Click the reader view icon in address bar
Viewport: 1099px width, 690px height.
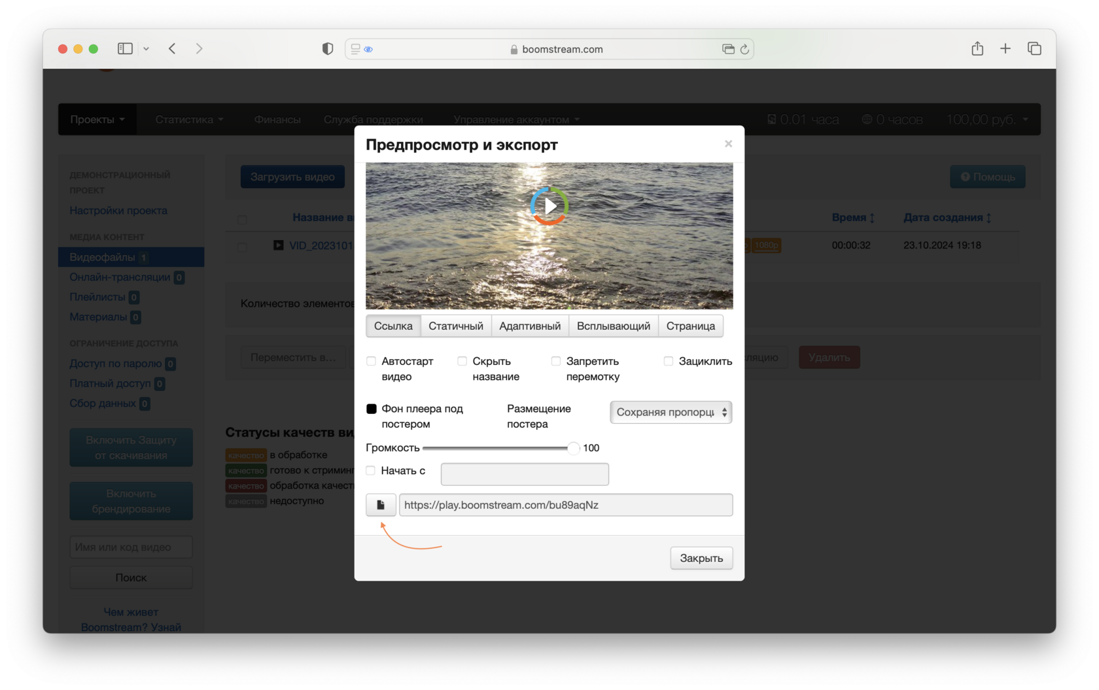point(356,49)
